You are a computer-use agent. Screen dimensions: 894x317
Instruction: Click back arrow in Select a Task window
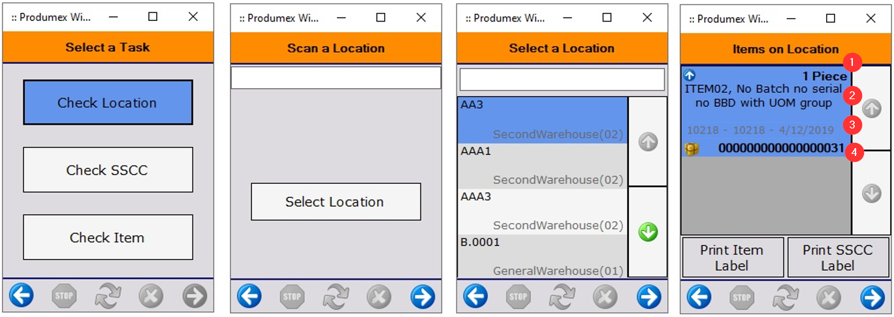(x=22, y=296)
